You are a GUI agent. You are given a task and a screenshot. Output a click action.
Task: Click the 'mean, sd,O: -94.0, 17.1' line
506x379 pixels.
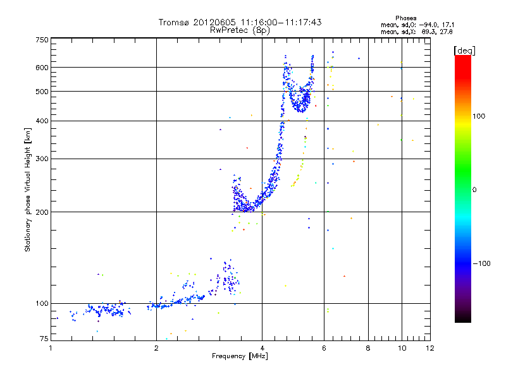pos(417,25)
